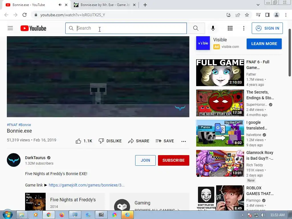Screen dimensions: 292x219
Task: Click the taskbar clock 11:53 AM
Action: (x=277, y=215)
